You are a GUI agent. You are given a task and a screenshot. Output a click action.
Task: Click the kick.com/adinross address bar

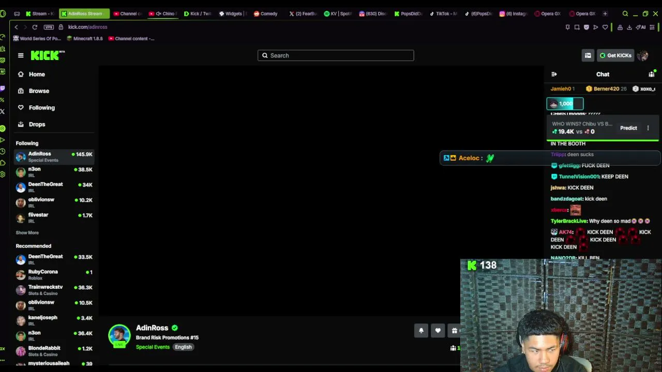click(x=87, y=27)
